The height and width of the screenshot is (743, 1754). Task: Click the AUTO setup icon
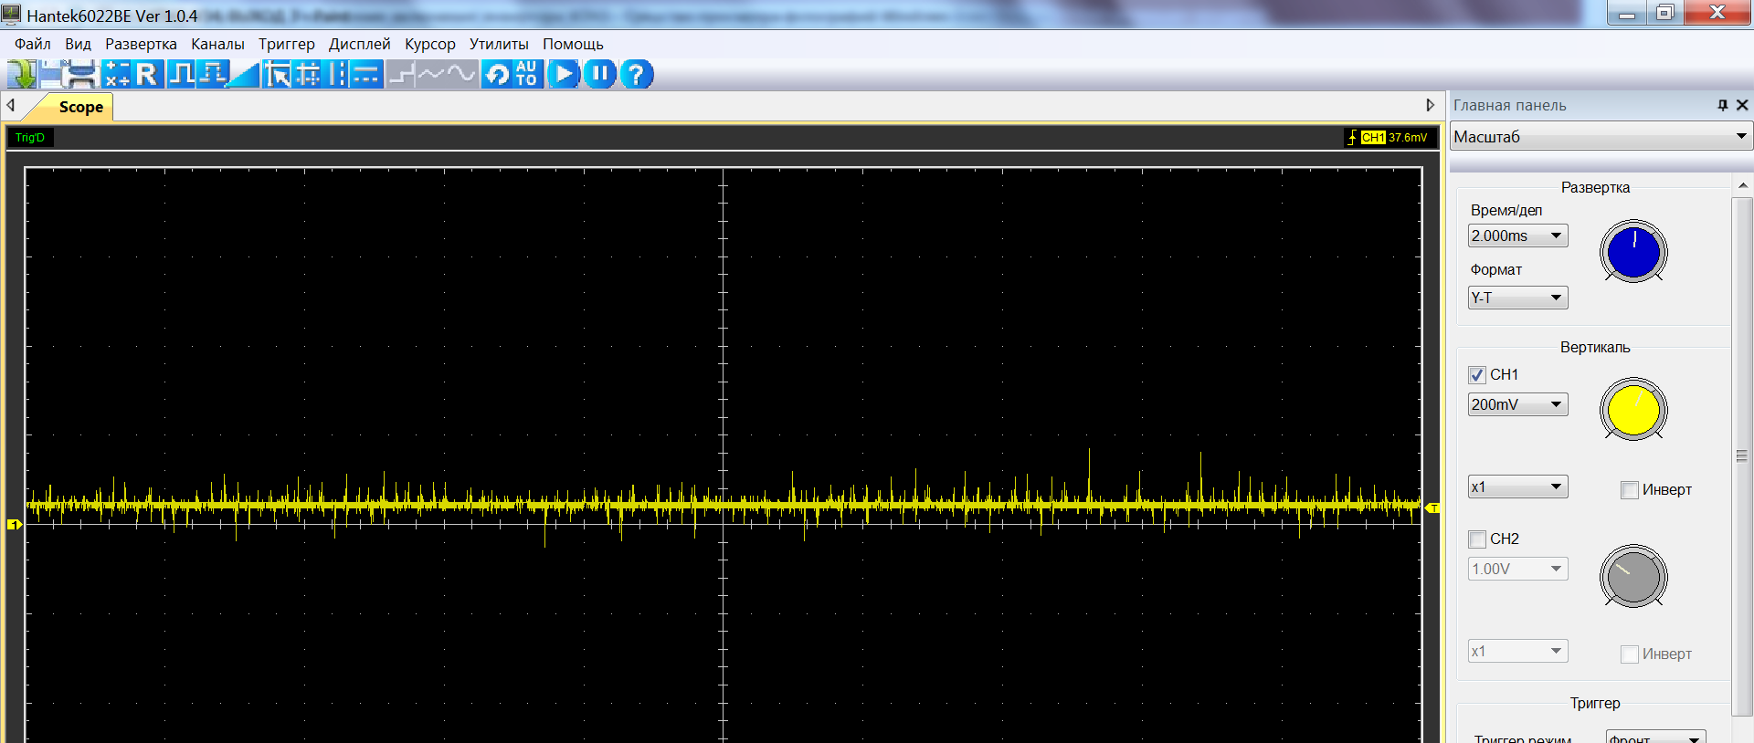(x=527, y=74)
